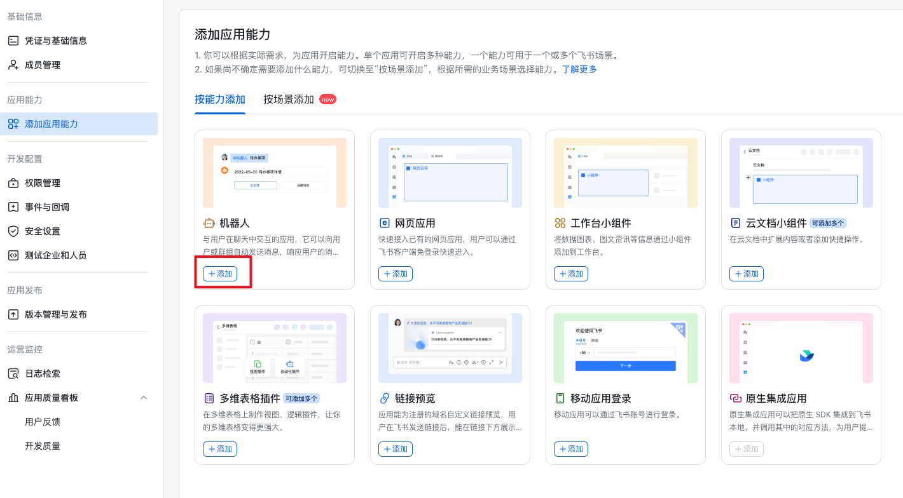
Task: Click the 凭证与基础信息 sidebar icon
Action: [x=13, y=41]
